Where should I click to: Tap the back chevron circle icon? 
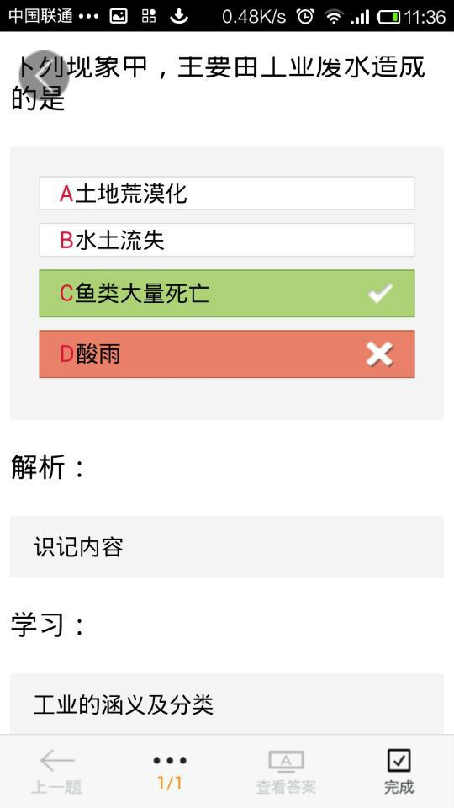tap(45, 75)
